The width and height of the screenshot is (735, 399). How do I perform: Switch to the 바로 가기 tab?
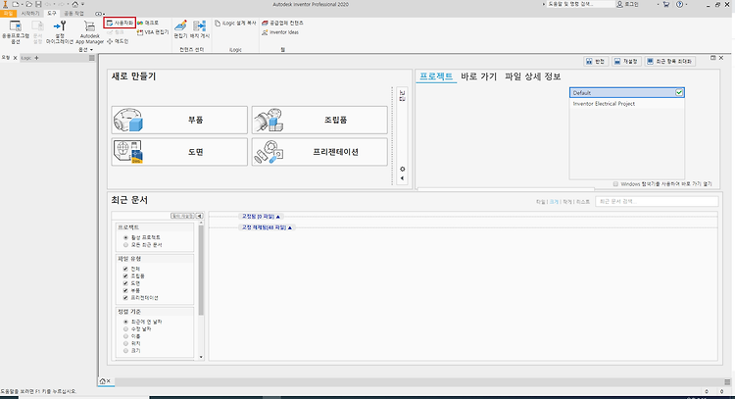tap(478, 76)
